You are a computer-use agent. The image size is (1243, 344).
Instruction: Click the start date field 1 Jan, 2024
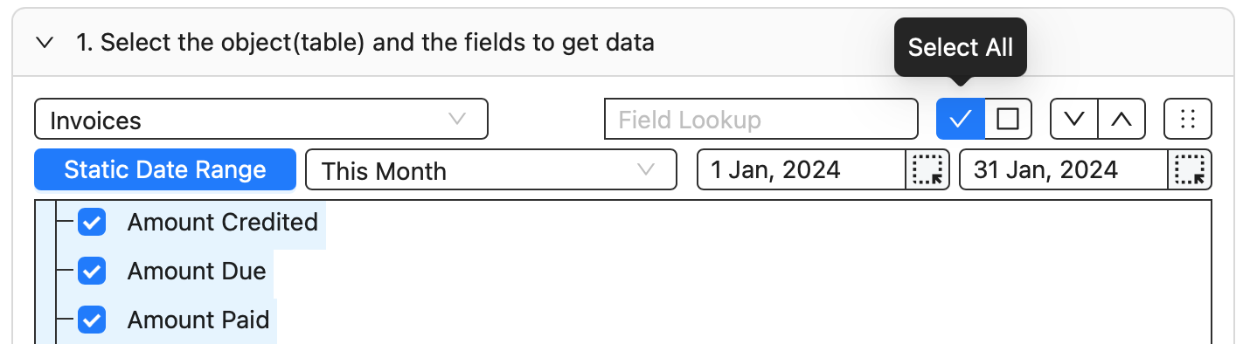point(802,169)
